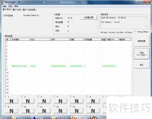Tick the checkbox for port 3
The height and width of the screenshot is (119, 152).
point(39,97)
